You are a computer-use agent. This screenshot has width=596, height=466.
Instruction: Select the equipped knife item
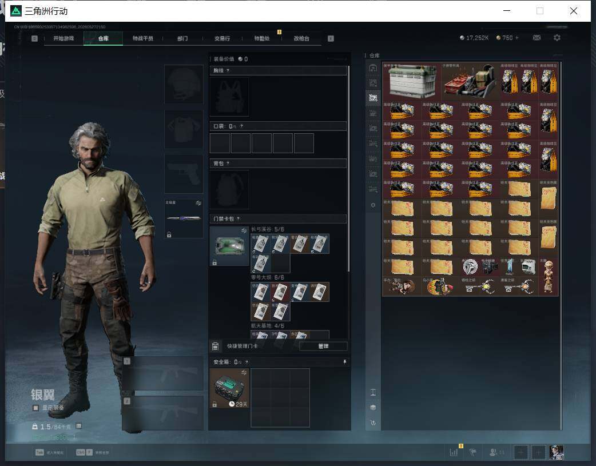tap(184, 218)
